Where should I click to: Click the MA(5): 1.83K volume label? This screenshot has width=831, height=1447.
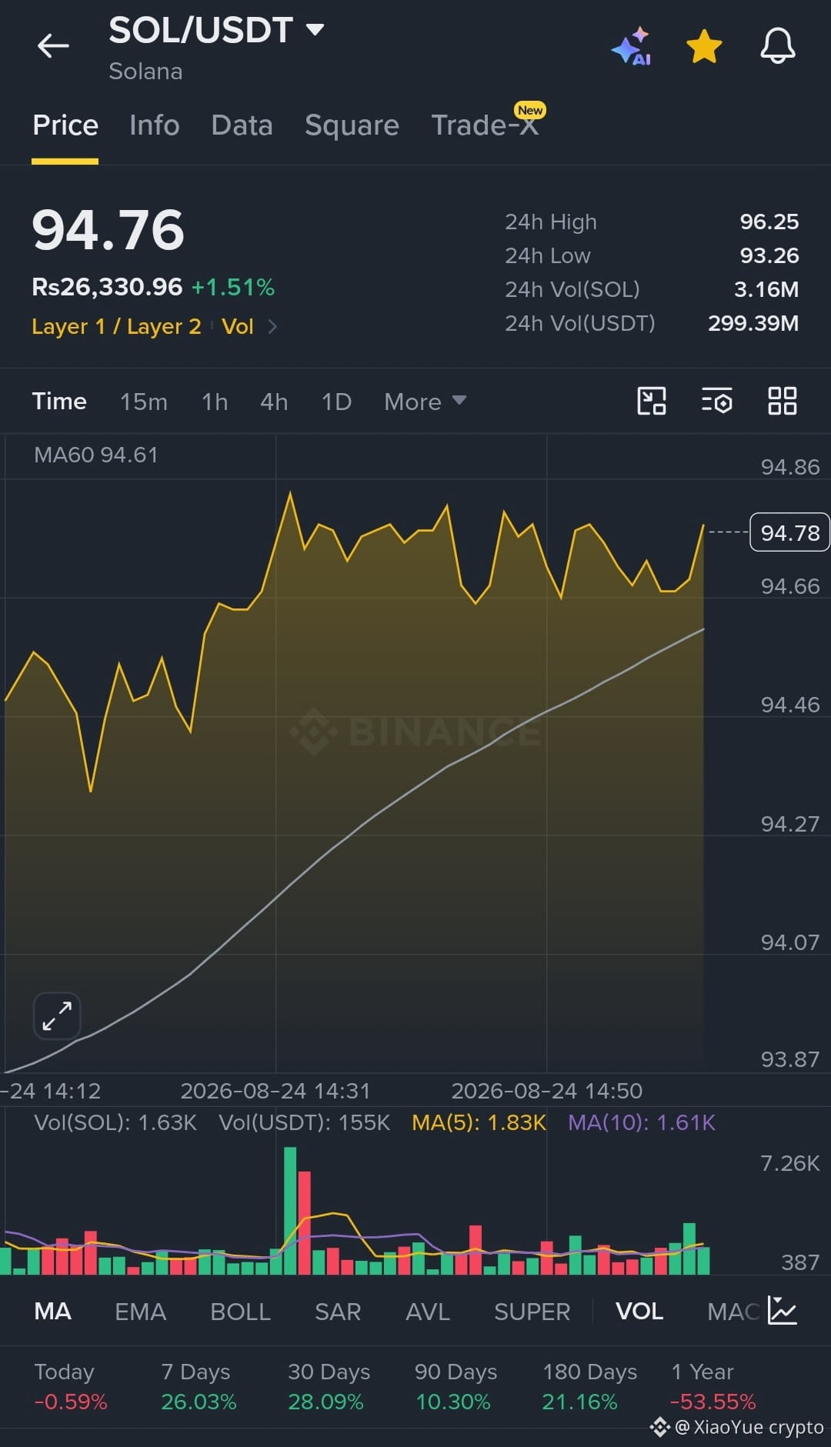point(479,1122)
